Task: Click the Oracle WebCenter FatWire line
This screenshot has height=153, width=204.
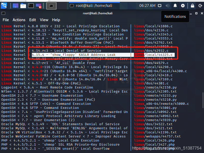Action: 63,136
